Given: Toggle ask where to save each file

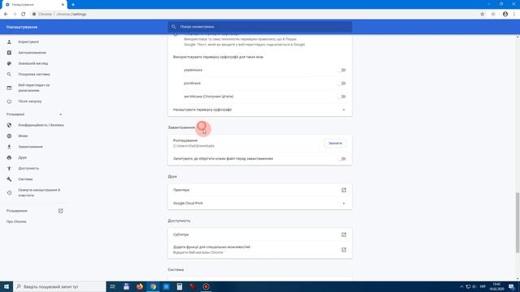Looking at the screenshot, I should tap(342, 159).
